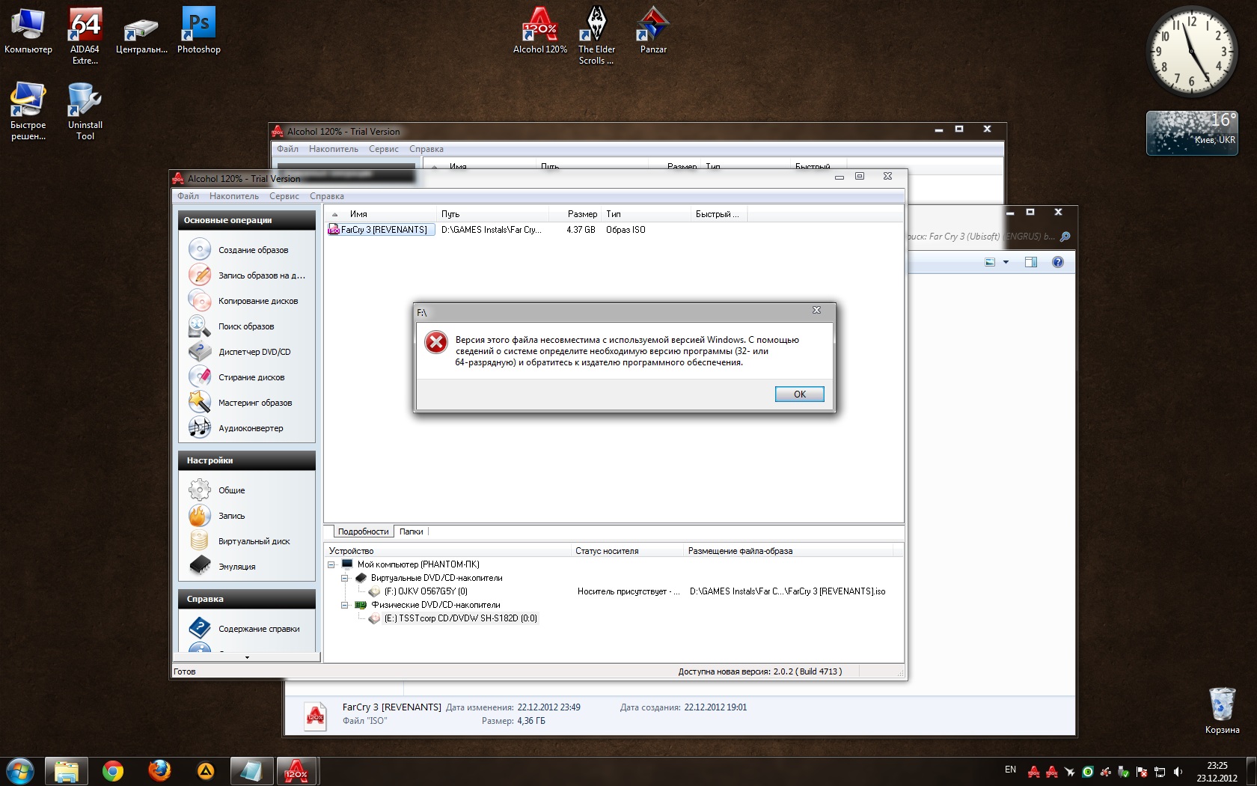Open Общие settings
This screenshot has height=786, width=1257.
click(231, 490)
